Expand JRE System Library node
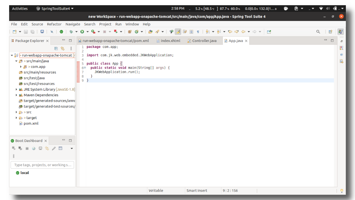The width and height of the screenshot is (355, 200). [x=16, y=90]
